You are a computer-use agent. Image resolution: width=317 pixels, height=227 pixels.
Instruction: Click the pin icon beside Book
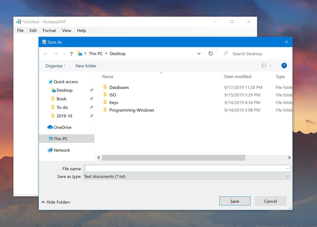click(x=92, y=99)
